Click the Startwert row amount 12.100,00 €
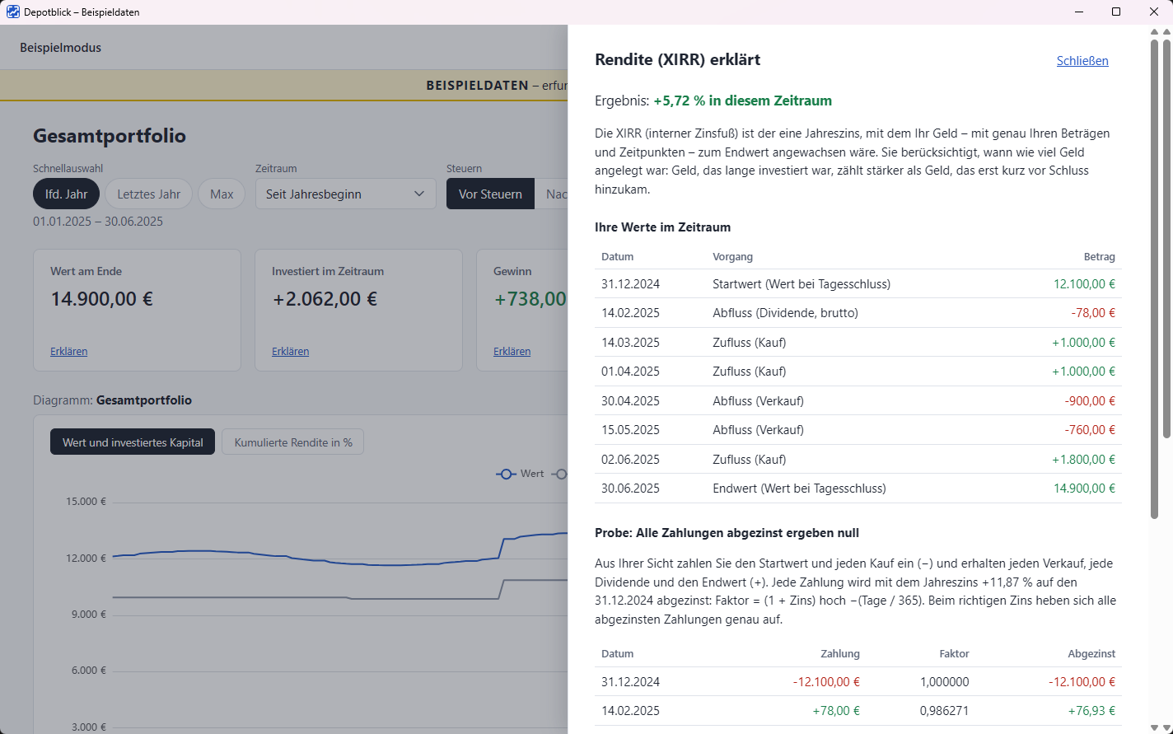 click(x=1084, y=284)
